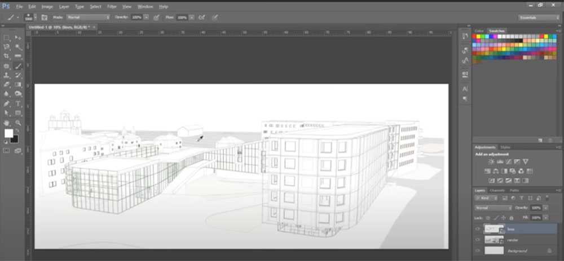Image resolution: width=564 pixels, height=261 pixels.
Task: Select the lines layer thumbnail
Action: click(493, 229)
